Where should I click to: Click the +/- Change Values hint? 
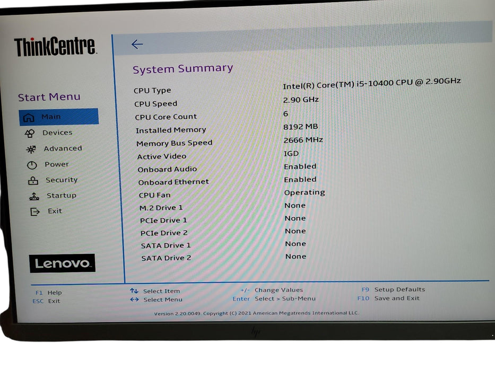click(272, 290)
